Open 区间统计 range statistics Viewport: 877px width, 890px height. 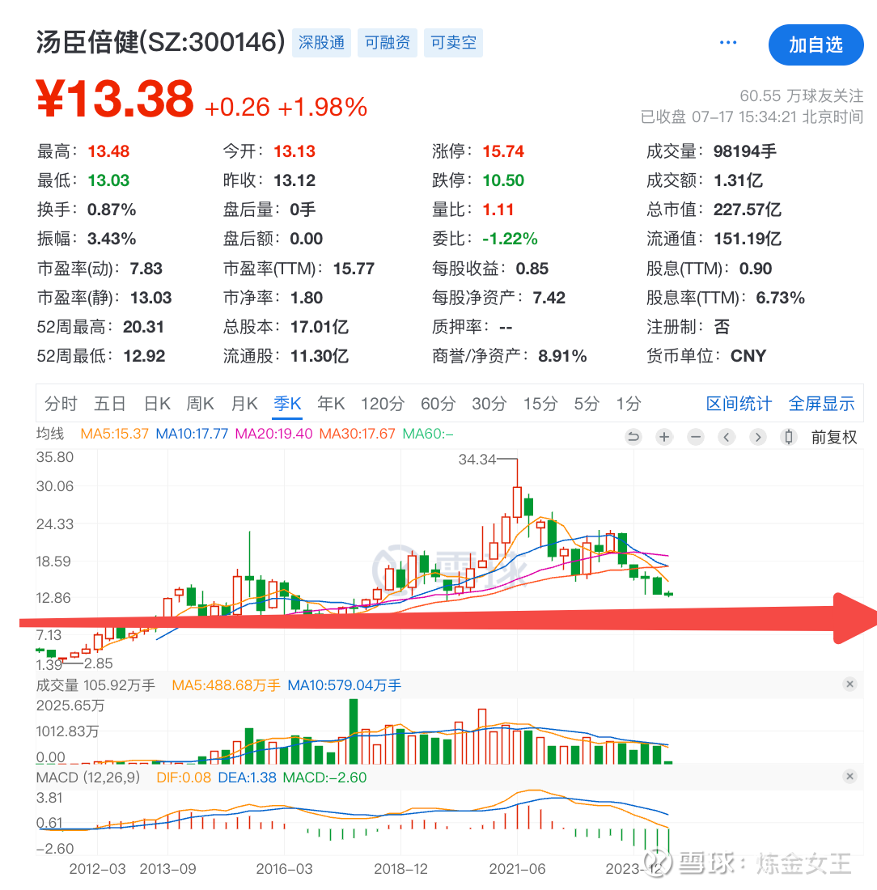click(739, 404)
